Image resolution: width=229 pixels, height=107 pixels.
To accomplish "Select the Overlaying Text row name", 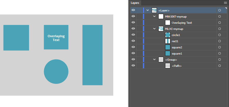I will pos(182,23).
